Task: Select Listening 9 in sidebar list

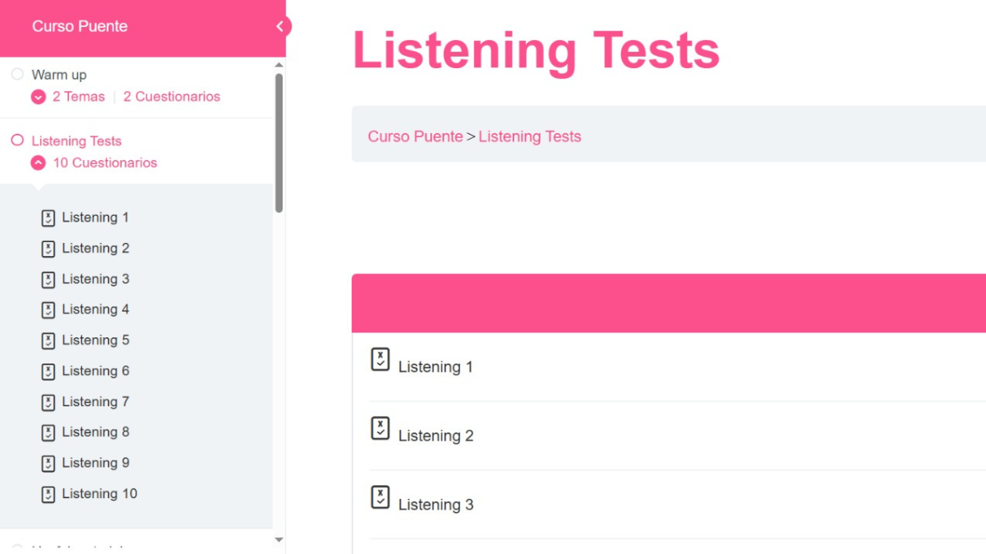Action: (x=95, y=463)
